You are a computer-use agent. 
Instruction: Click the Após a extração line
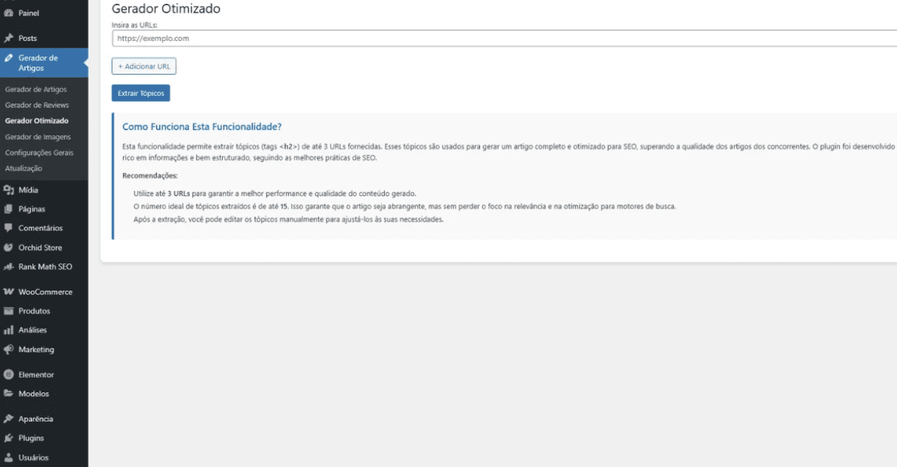tap(288, 220)
